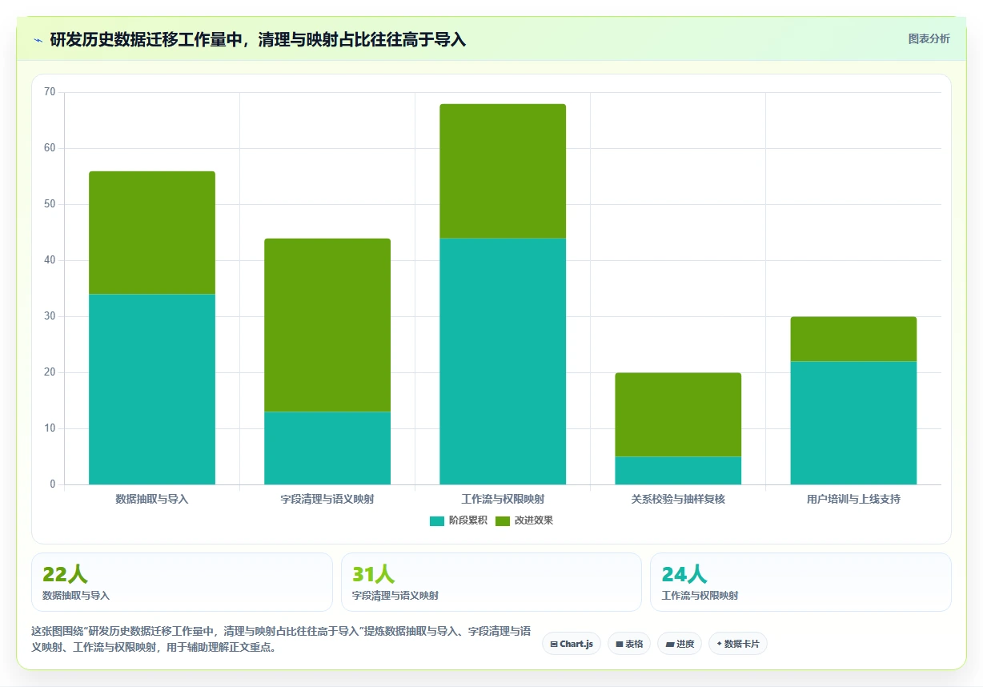Select the 数据卡片 tag chip
The image size is (983, 687).
pyautogui.click(x=738, y=644)
